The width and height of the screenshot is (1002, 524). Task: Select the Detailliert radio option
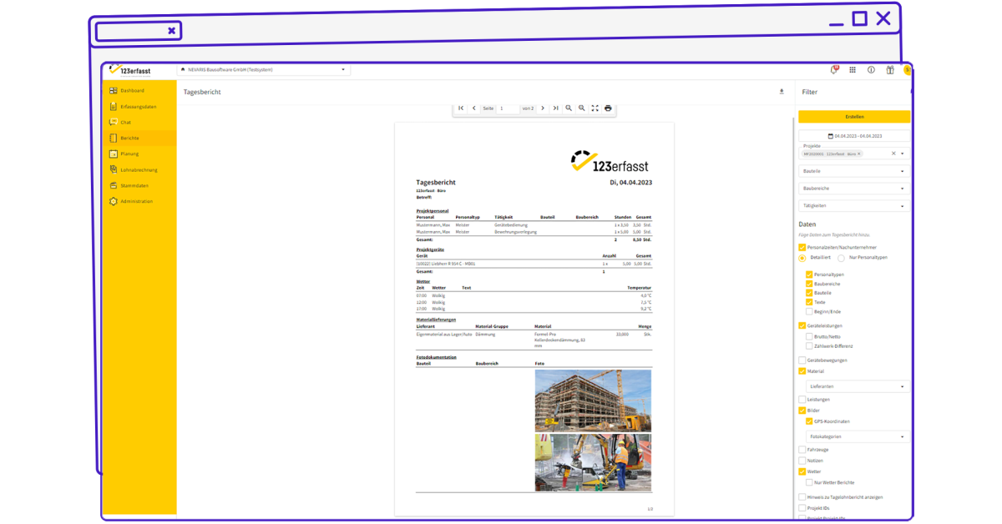[x=802, y=258]
